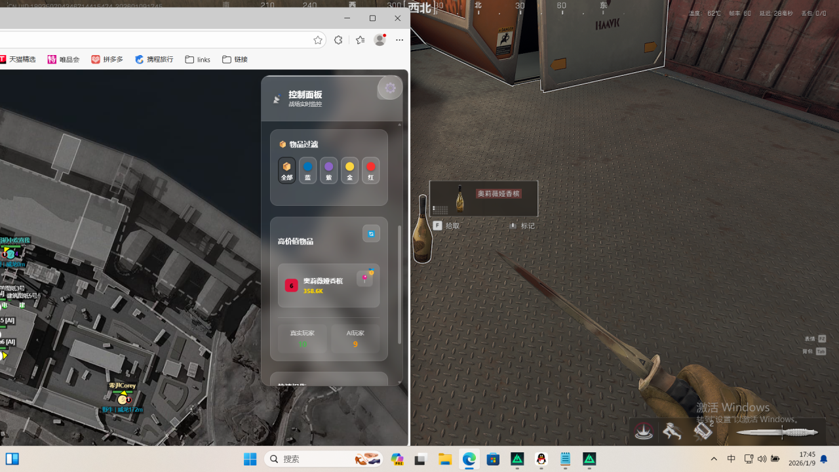
Task: Select the gold 金 rarity swatch
Action: coord(349,170)
